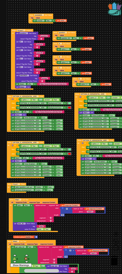
Task: Click up arrow above the red error icon
Action: coord(26,255)
